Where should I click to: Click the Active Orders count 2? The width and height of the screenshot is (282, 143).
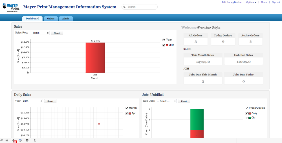[250, 42]
